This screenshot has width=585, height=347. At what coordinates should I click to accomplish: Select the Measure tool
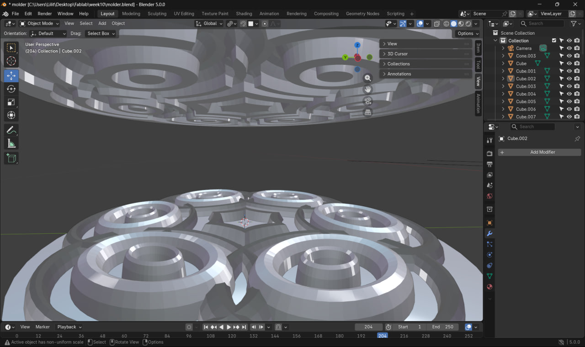[x=11, y=144]
